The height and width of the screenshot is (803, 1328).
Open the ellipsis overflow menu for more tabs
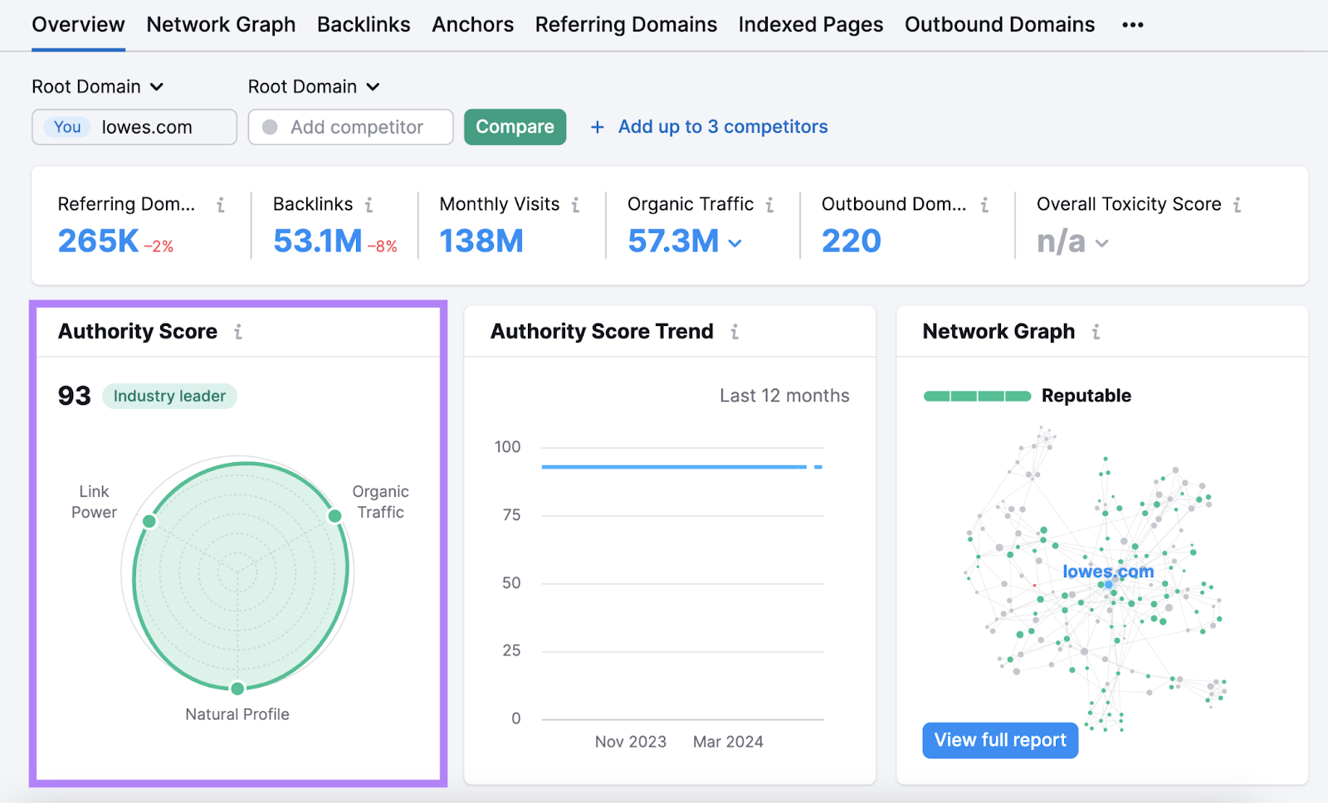[x=1132, y=25]
